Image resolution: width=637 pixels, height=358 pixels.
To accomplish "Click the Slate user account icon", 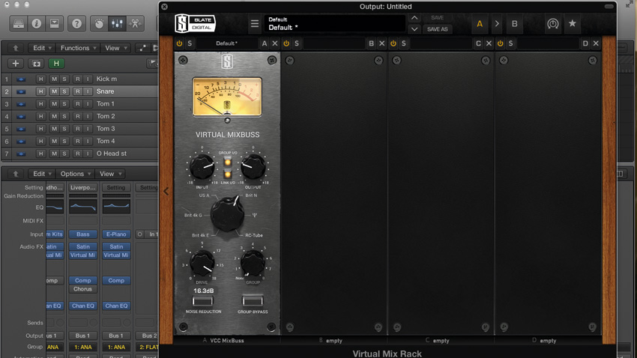I will click(x=552, y=24).
